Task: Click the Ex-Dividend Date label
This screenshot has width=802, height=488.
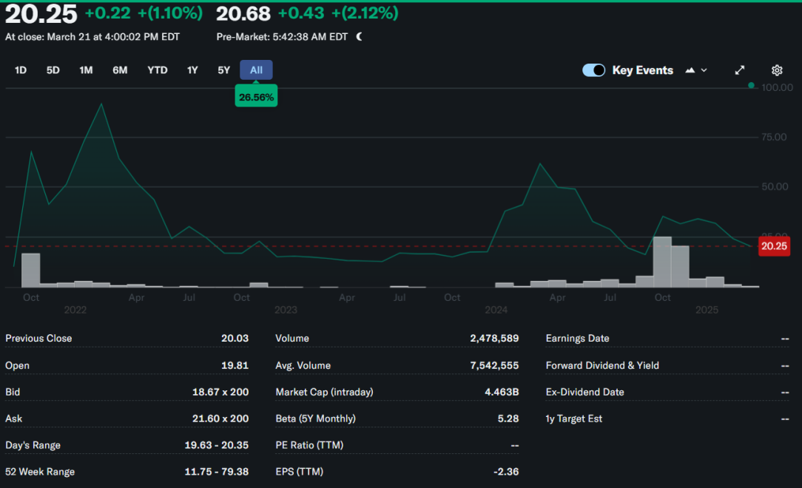Action: 584,392
